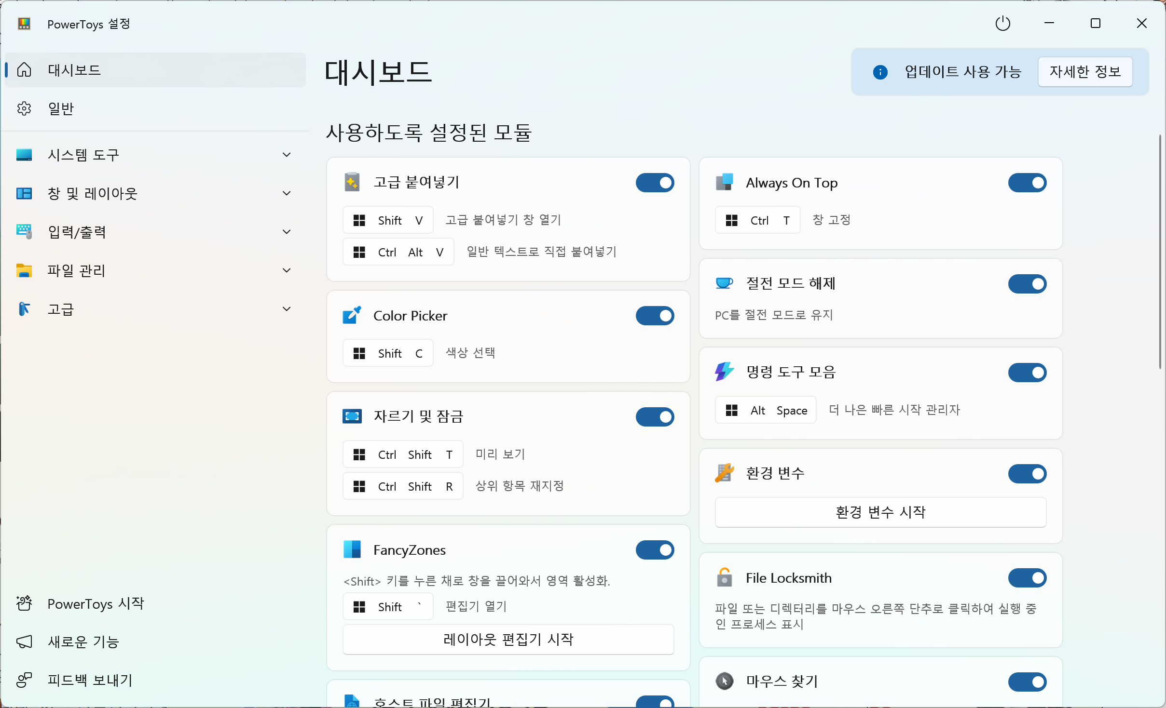Open the 입력/출력 navigation group
The height and width of the screenshot is (708, 1166).
pyautogui.click(x=155, y=232)
